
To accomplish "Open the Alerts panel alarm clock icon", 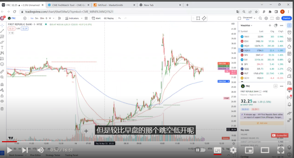I will [289, 32].
